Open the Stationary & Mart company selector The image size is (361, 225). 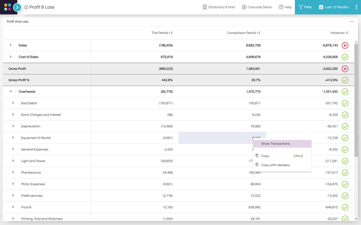click(x=219, y=7)
